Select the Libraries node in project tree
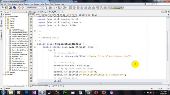Screen dimensions: 170x95 (10, 74)
